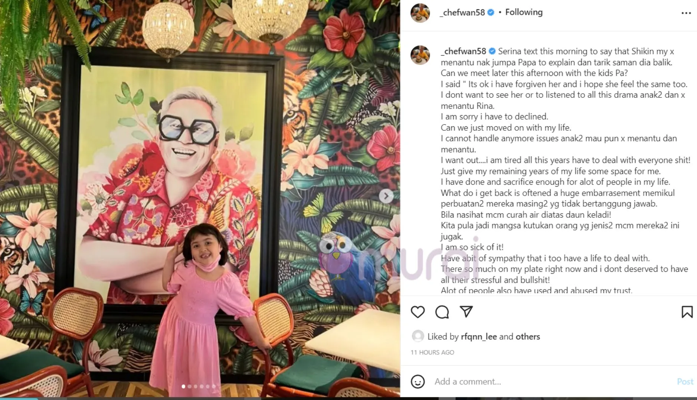Save post with bookmark icon
Image resolution: width=697 pixels, height=400 pixels.
[x=687, y=312]
